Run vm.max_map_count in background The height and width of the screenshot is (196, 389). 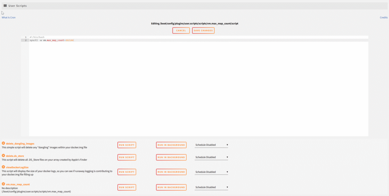[171, 187]
